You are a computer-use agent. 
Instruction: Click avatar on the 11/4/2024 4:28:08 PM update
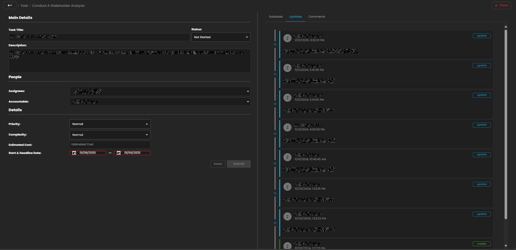(x=287, y=127)
